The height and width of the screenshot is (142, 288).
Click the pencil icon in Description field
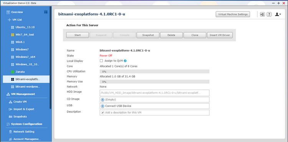[103, 113]
